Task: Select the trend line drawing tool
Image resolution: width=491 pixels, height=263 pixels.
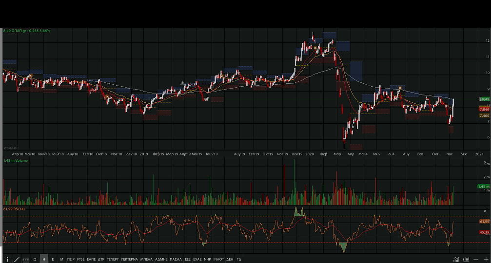Action: (17, 259)
